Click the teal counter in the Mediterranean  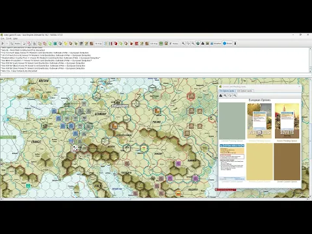coord(28,186)
